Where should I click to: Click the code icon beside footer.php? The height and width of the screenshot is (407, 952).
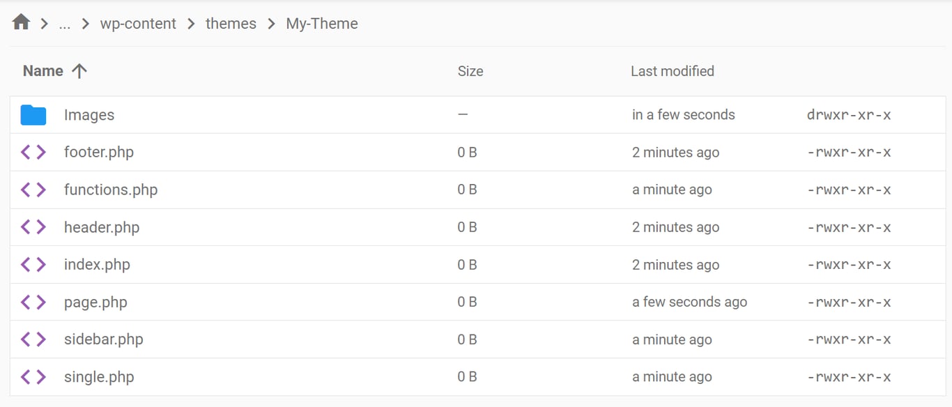(32, 152)
